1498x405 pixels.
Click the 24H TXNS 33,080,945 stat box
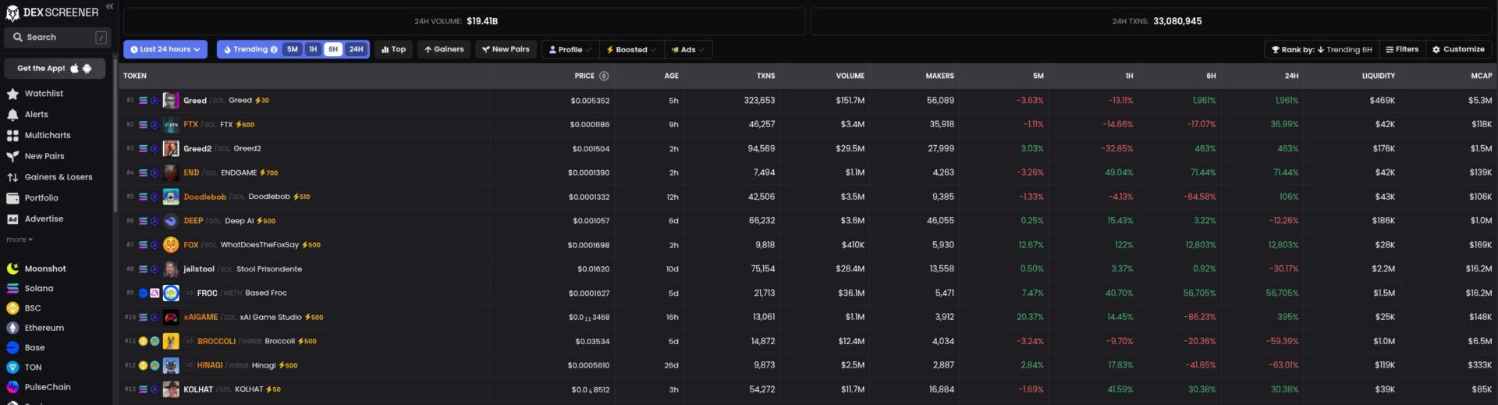1152,21
